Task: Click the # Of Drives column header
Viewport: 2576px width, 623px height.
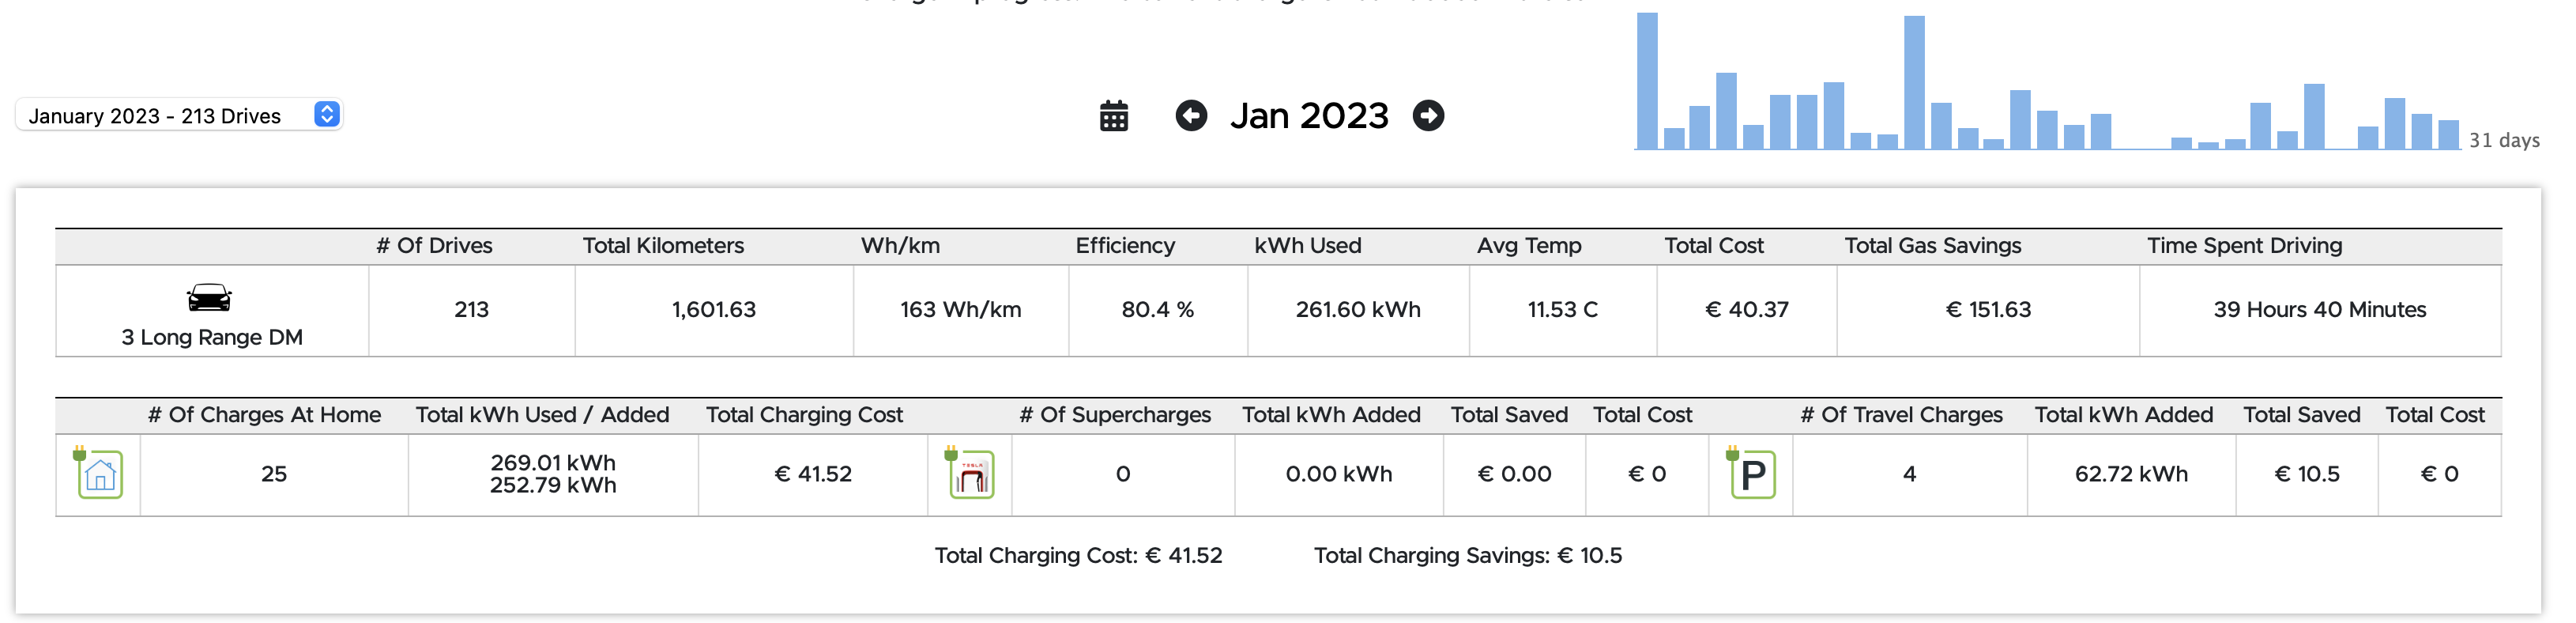Action: 434,246
